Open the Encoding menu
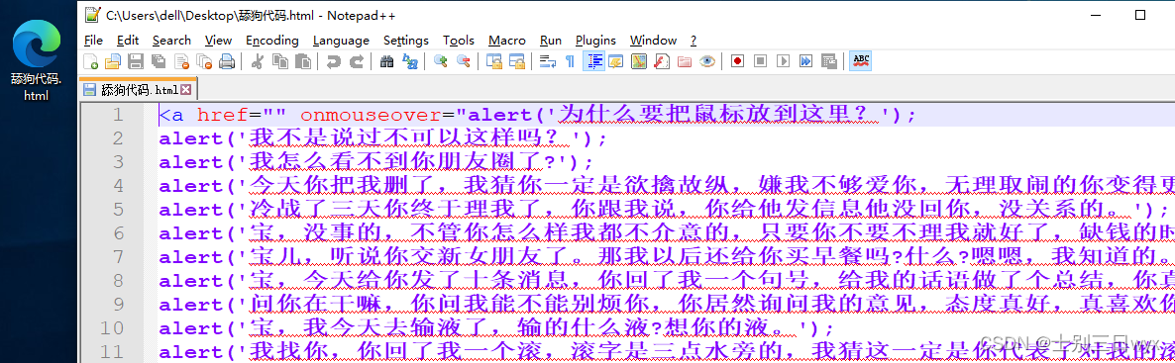 272,41
